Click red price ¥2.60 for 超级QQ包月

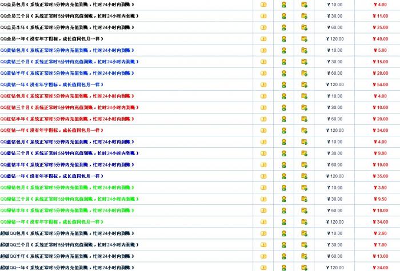coord(381,233)
